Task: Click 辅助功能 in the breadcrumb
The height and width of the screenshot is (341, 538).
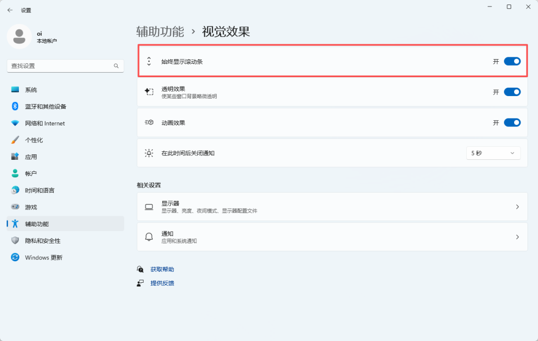Action: coord(160,31)
